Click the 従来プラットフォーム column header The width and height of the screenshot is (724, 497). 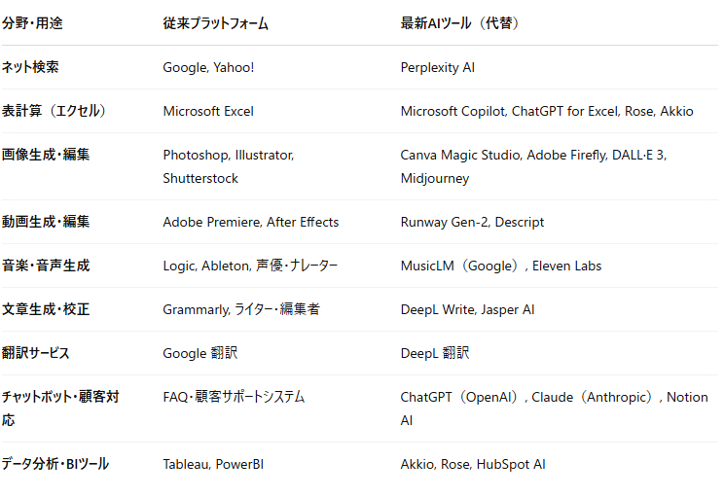[215, 22]
